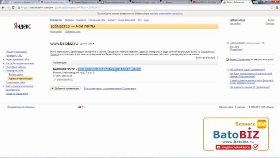The height and width of the screenshot is (158, 280).
Task: Open the Яндекс.Справочник sidebar link
Action: click(240, 60)
